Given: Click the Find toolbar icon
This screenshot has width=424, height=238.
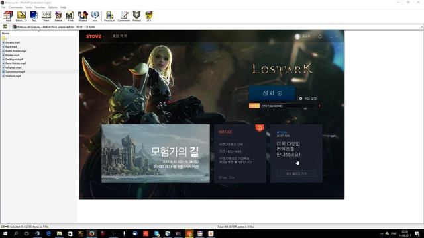Looking at the screenshot, I should click(x=70, y=16).
